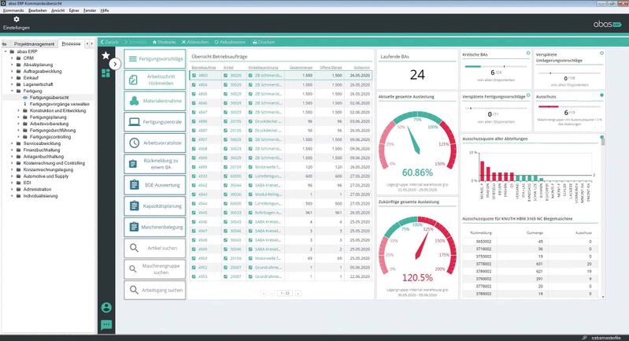Click the Startseite toolbar button

[164, 42]
